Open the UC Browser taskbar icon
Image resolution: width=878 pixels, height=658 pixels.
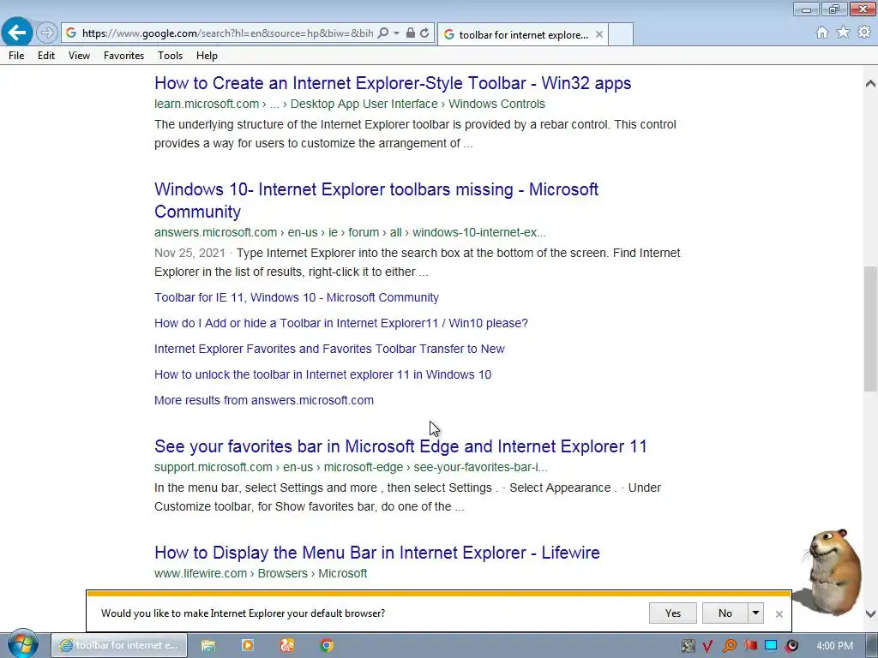click(287, 645)
